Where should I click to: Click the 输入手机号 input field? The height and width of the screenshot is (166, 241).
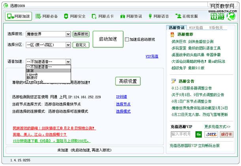[181, 134]
